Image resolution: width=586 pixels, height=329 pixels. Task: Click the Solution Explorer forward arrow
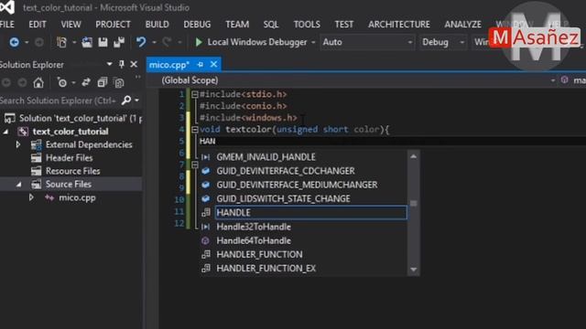tap(22, 82)
